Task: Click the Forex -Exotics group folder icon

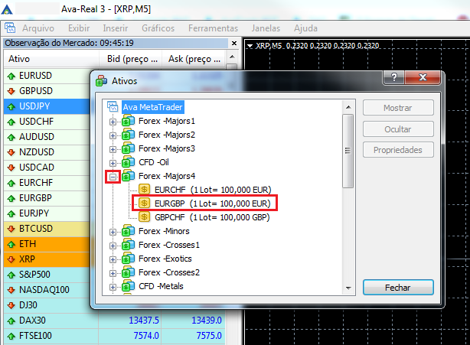Action: pos(128,259)
